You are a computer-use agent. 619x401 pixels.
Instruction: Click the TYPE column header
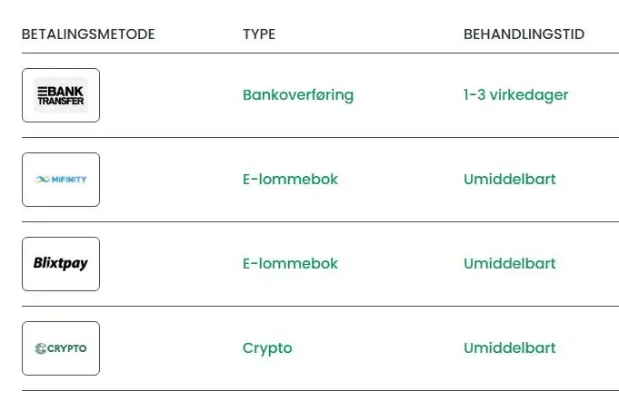pyautogui.click(x=259, y=34)
